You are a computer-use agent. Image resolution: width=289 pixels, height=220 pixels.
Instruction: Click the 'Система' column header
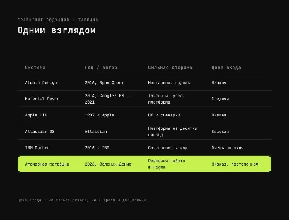35,67
